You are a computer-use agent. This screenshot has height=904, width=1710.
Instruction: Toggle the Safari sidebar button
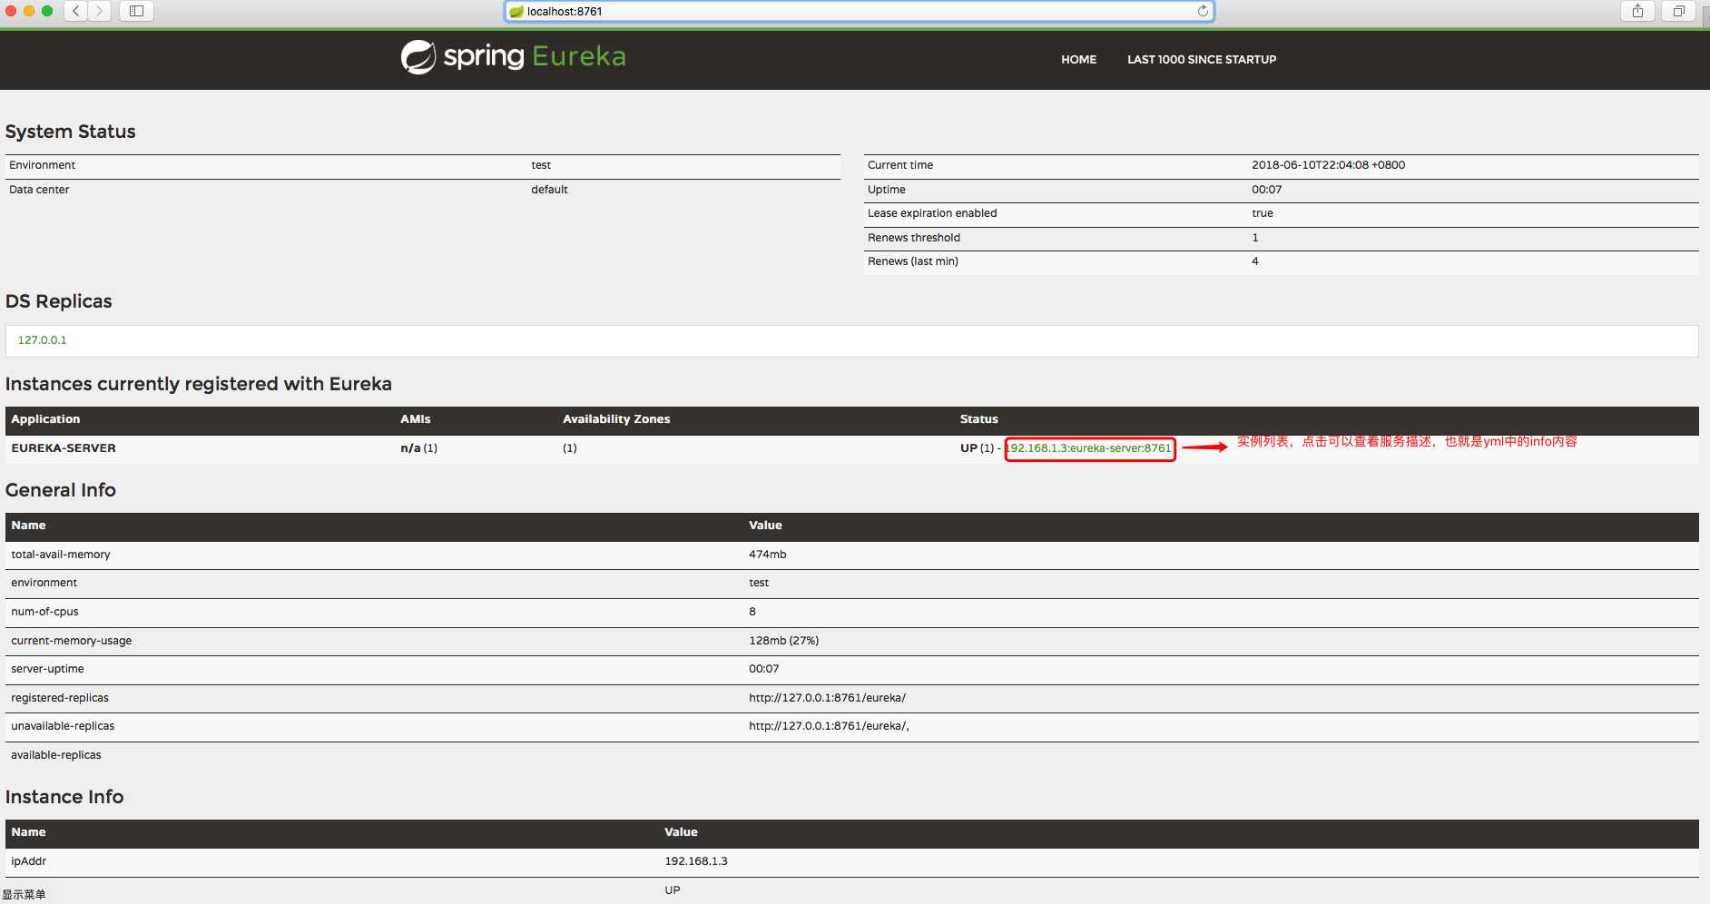136,11
